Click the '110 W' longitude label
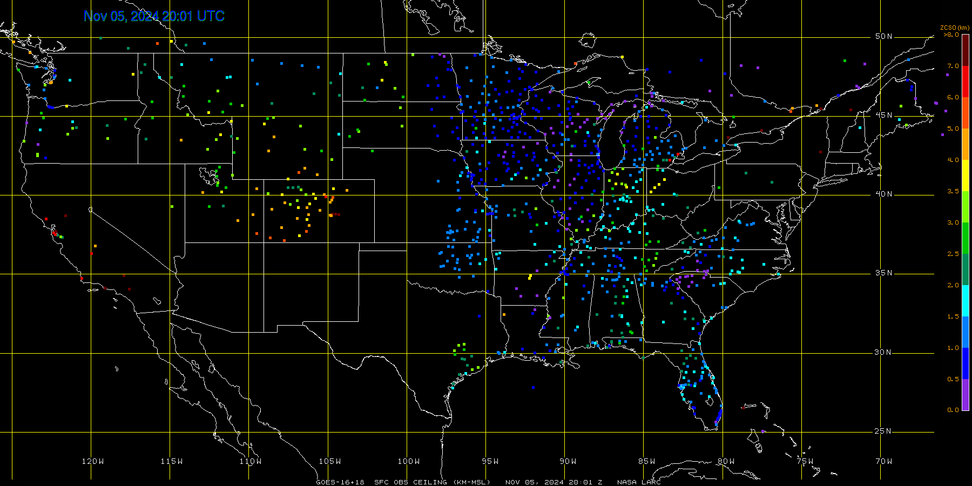 pos(251,461)
